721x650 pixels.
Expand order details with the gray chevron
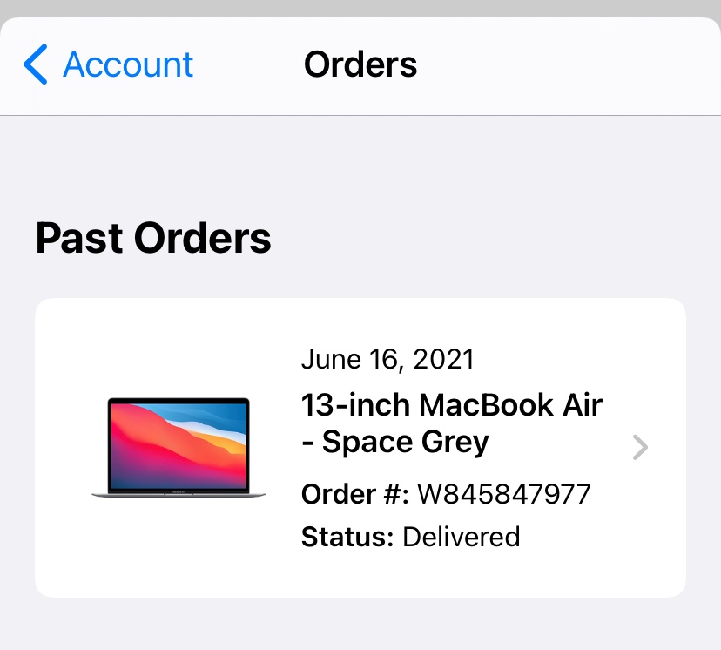(640, 447)
